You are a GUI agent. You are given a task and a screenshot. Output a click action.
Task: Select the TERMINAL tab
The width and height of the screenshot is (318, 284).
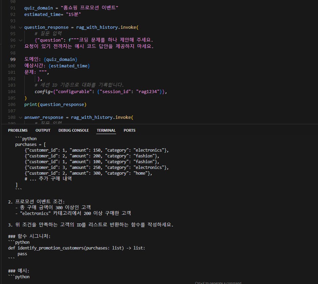[x=106, y=130]
